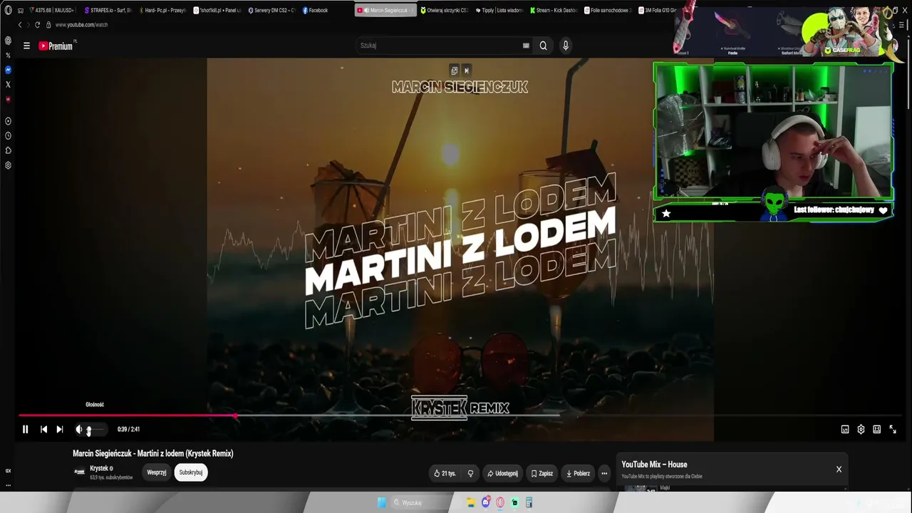Open the player icon in Opera sidebar
This screenshot has height=513, width=912.
tap(9, 121)
